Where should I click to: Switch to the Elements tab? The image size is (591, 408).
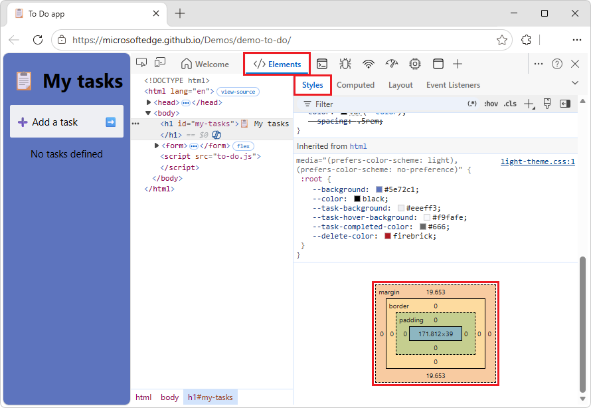pos(277,64)
